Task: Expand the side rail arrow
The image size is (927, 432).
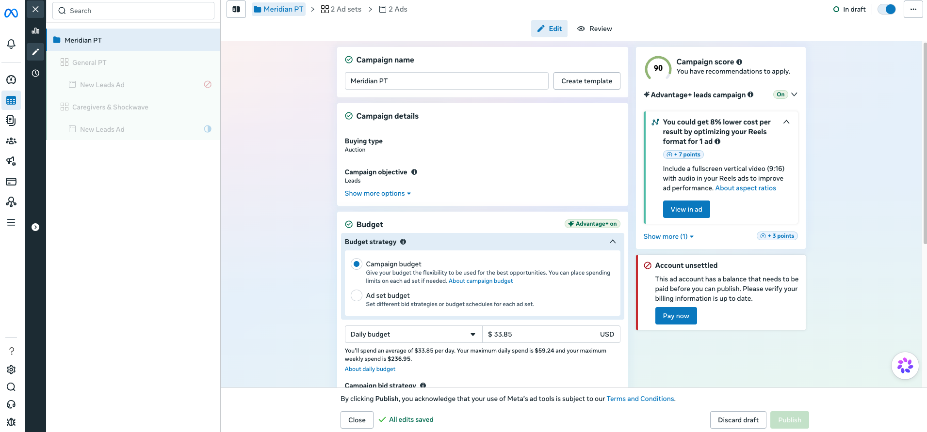Action: pyautogui.click(x=35, y=227)
